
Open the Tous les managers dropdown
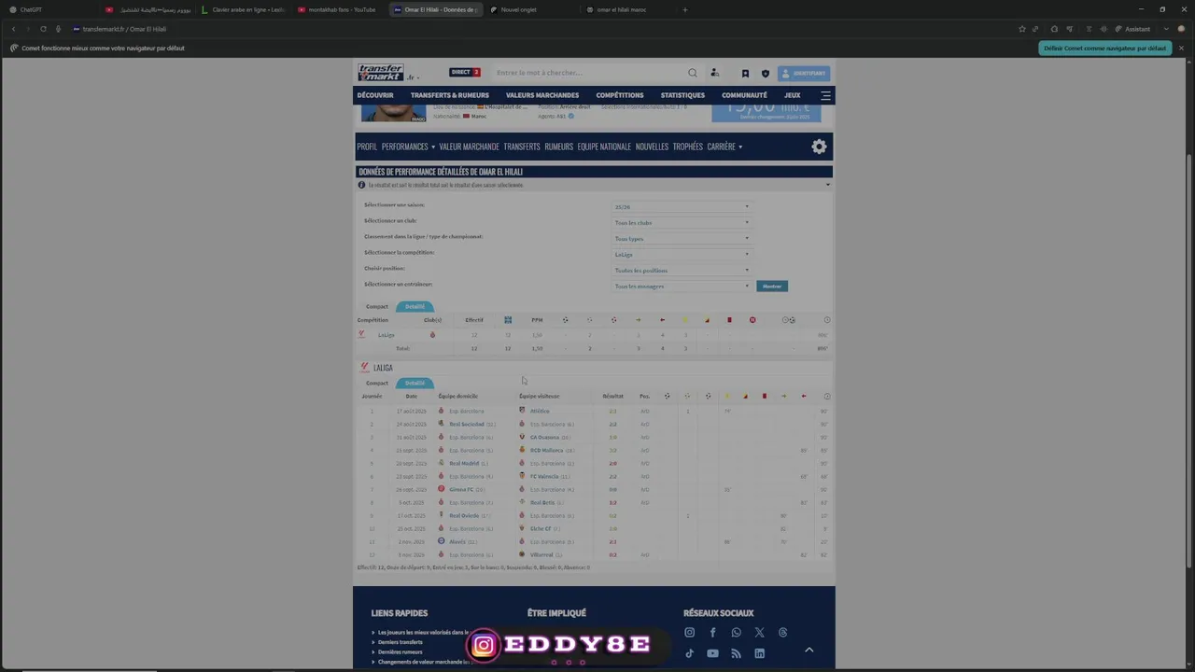pyautogui.click(x=681, y=286)
